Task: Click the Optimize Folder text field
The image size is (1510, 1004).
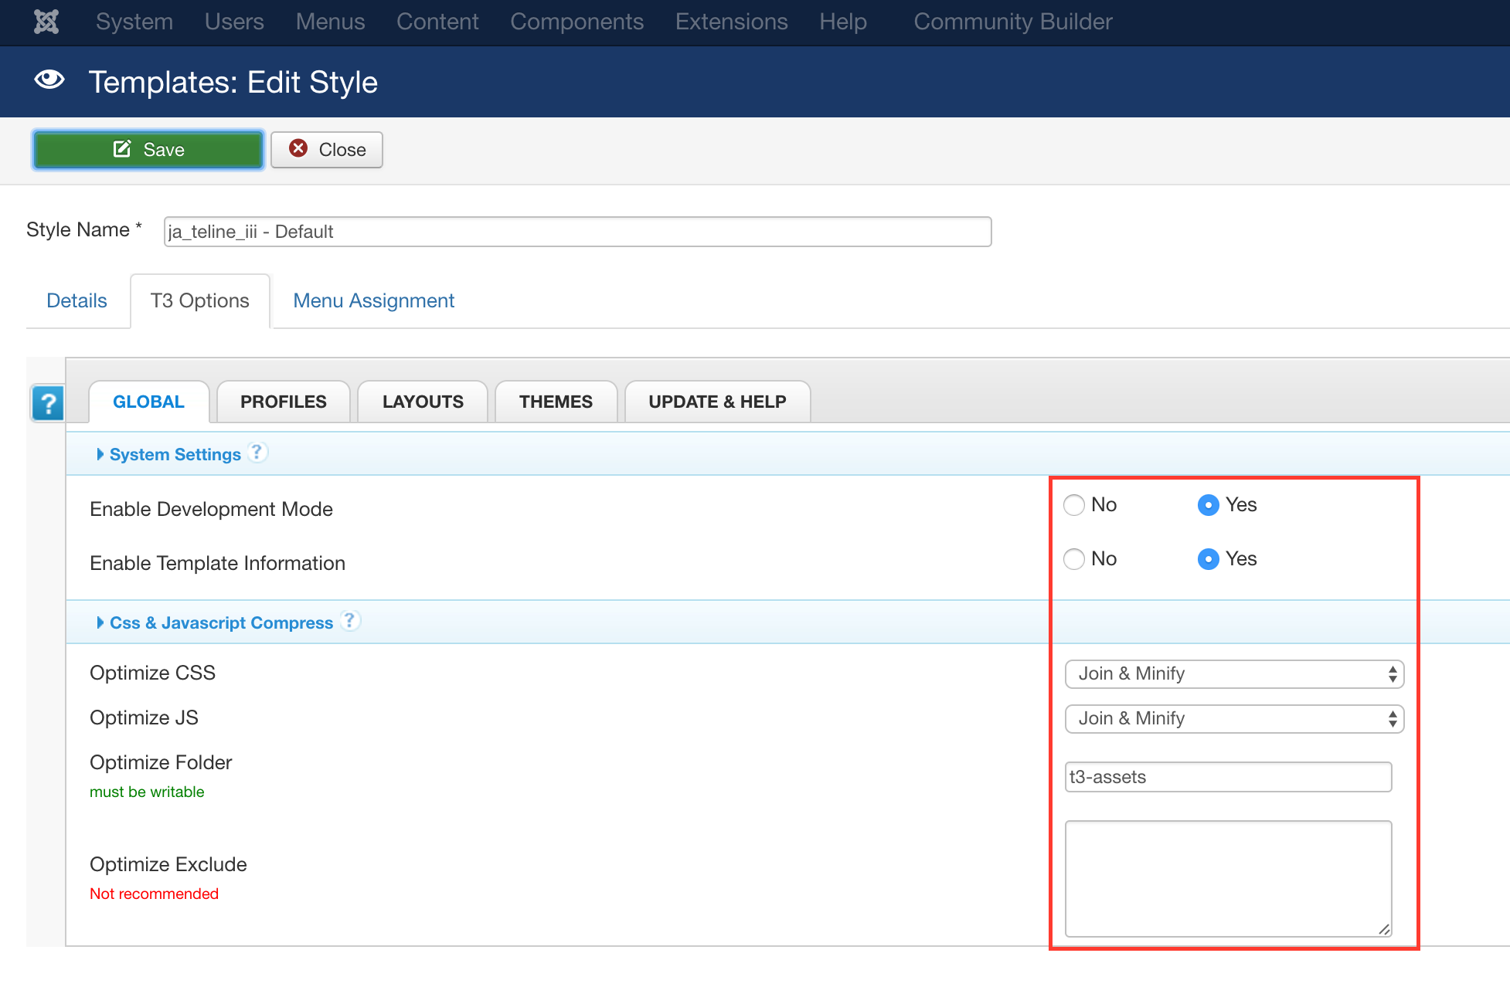Action: (x=1228, y=777)
